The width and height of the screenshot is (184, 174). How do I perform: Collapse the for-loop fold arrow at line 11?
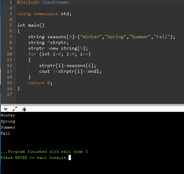pyautogui.click(x=14, y=59)
